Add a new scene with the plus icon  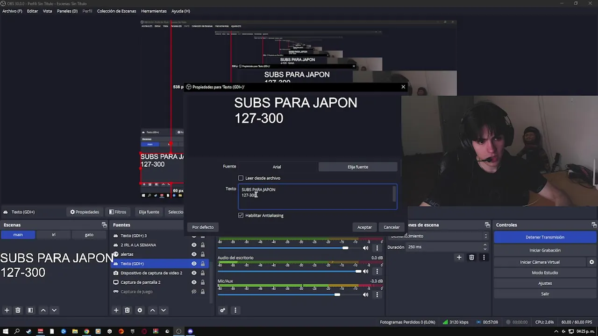[x=7, y=310]
